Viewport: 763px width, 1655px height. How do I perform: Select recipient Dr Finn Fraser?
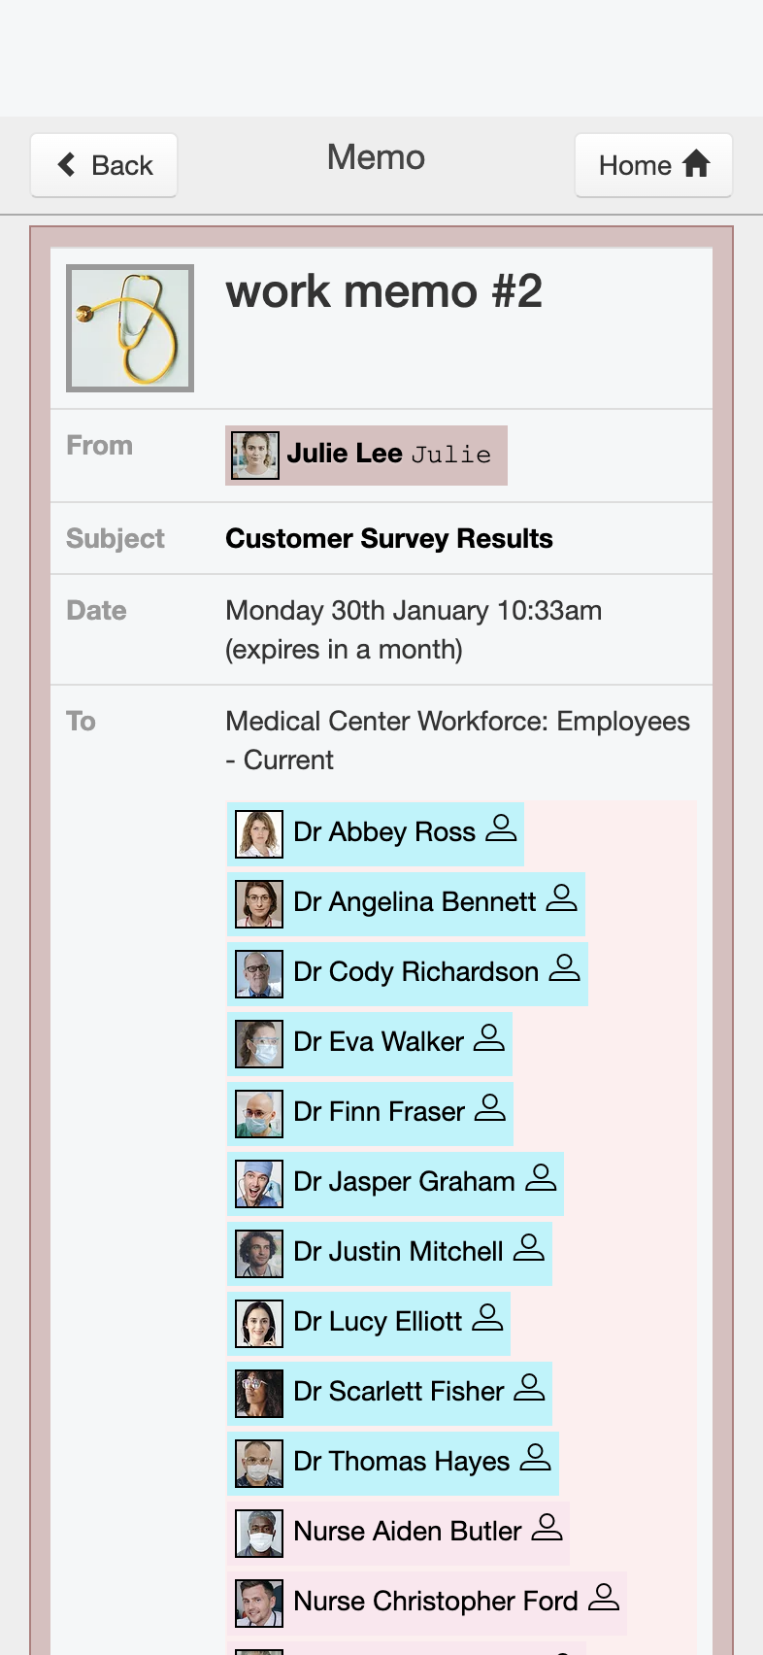click(x=370, y=1112)
